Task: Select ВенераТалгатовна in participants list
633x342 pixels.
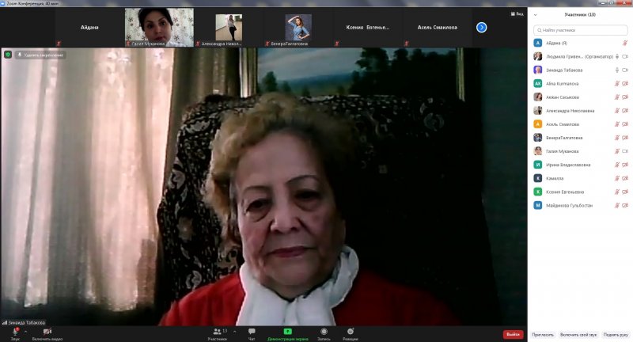Action: [x=581, y=138]
